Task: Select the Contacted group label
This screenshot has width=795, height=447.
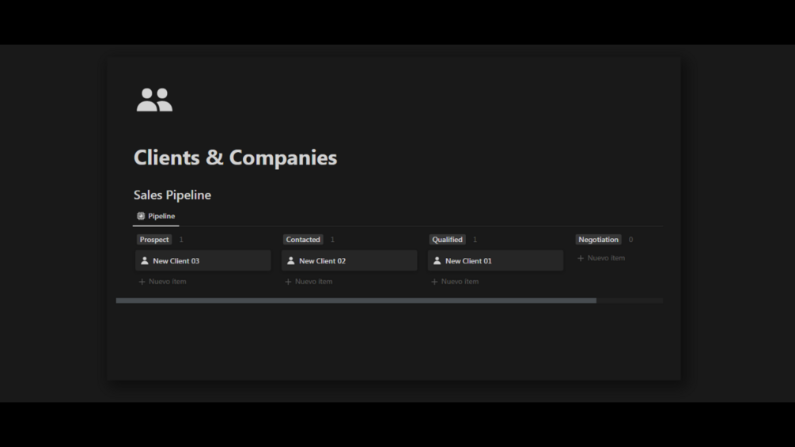Action: point(303,240)
